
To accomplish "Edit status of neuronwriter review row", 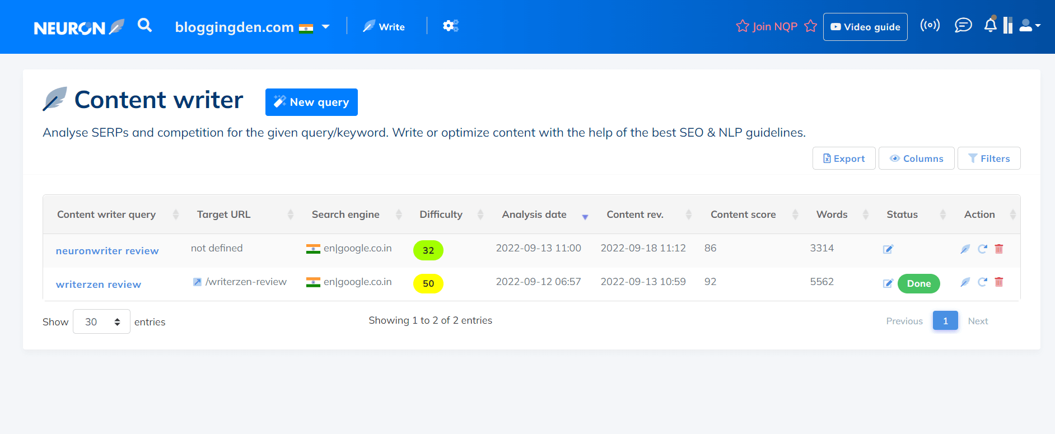I will (x=888, y=249).
